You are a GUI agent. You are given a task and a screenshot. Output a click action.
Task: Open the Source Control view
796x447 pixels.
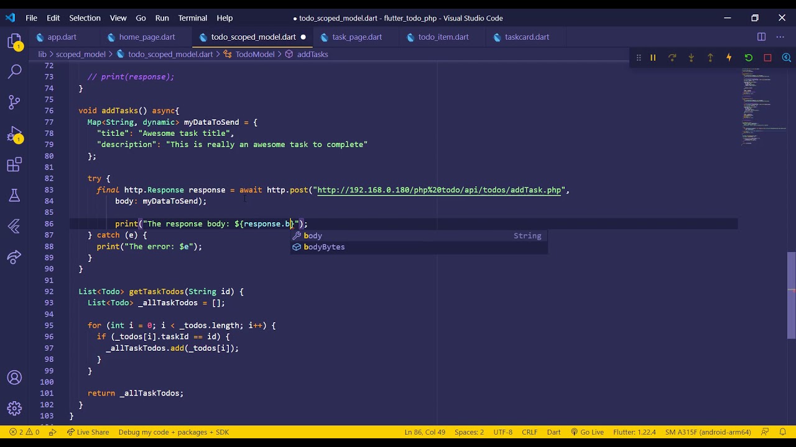(x=14, y=102)
